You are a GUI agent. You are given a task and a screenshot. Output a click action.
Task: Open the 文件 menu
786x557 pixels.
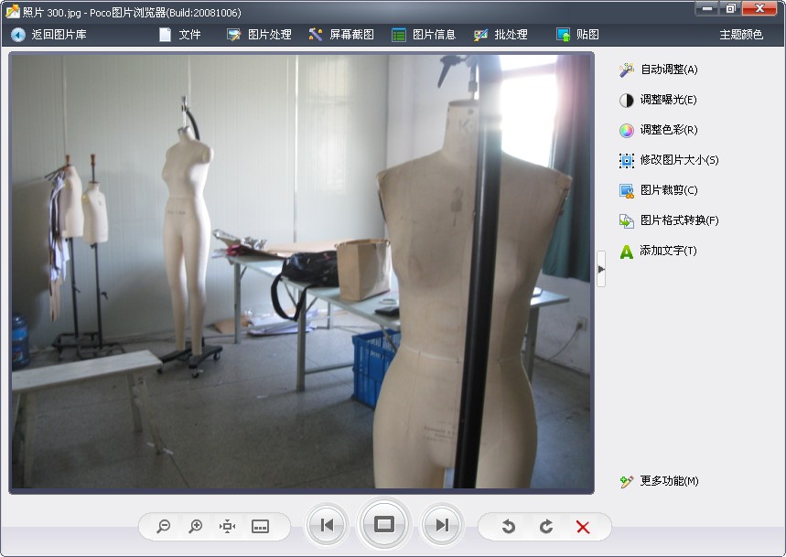pyautogui.click(x=180, y=35)
